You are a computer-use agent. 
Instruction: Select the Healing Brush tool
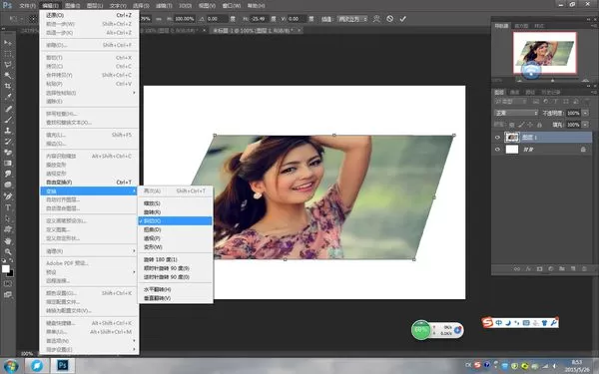point(8,109)
